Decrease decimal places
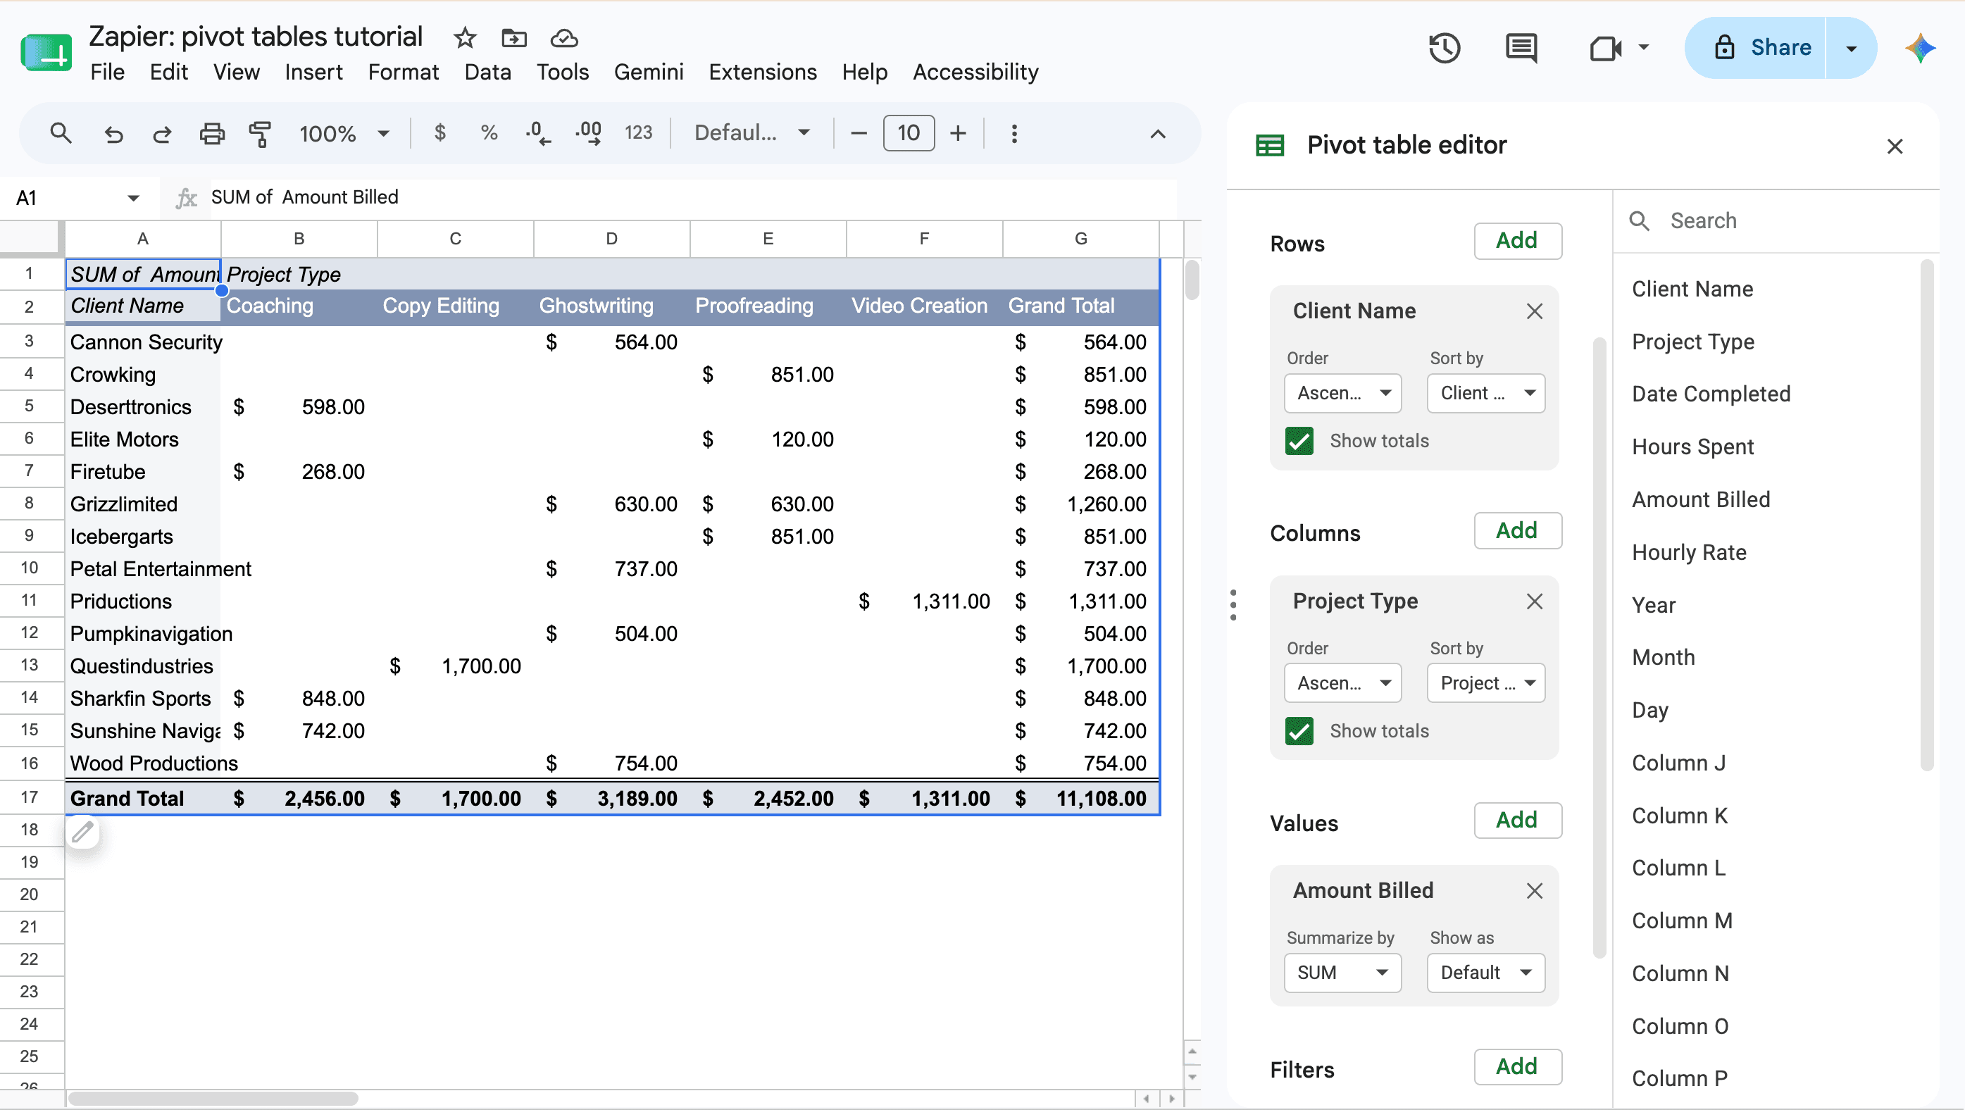The width and height of the screenshot is (1965, 1110). pyautogui.click(x=538, y=134)
